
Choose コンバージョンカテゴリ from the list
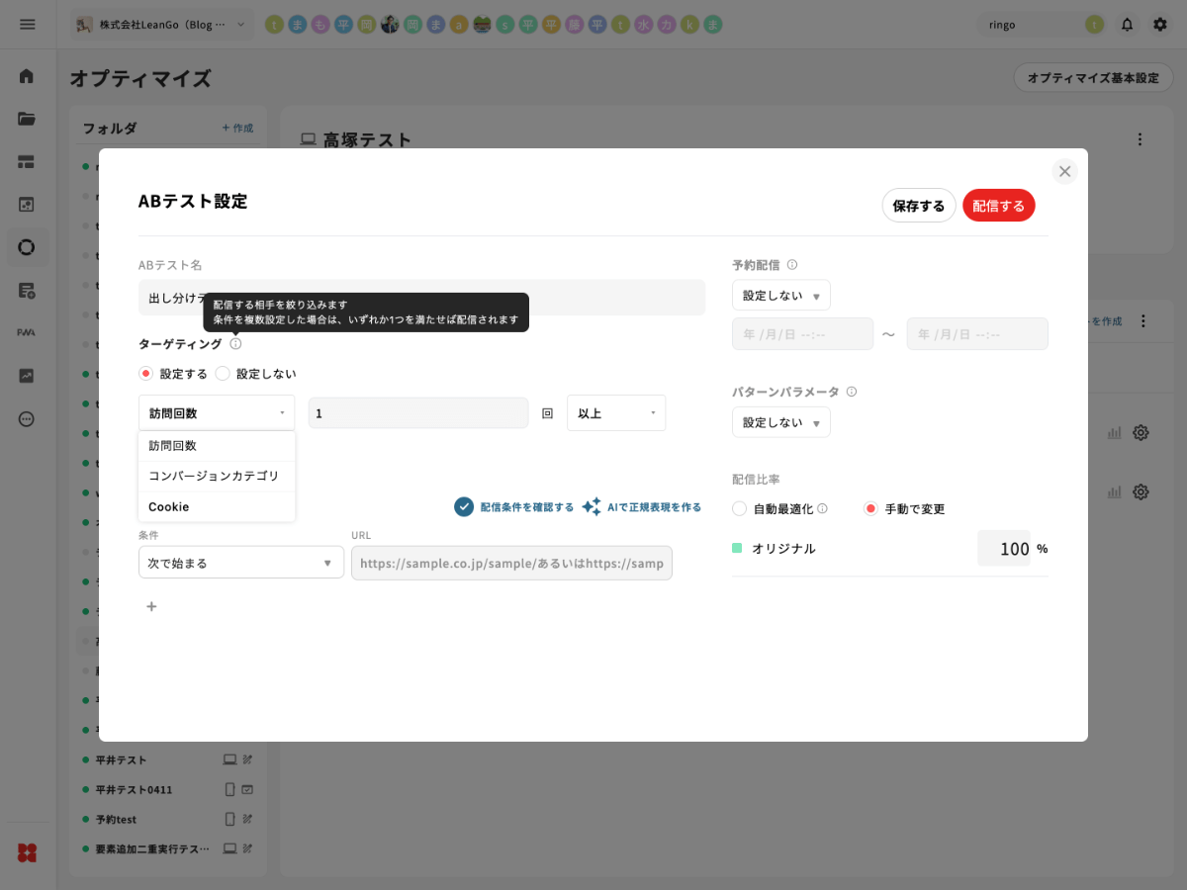[x=217, y=477]
